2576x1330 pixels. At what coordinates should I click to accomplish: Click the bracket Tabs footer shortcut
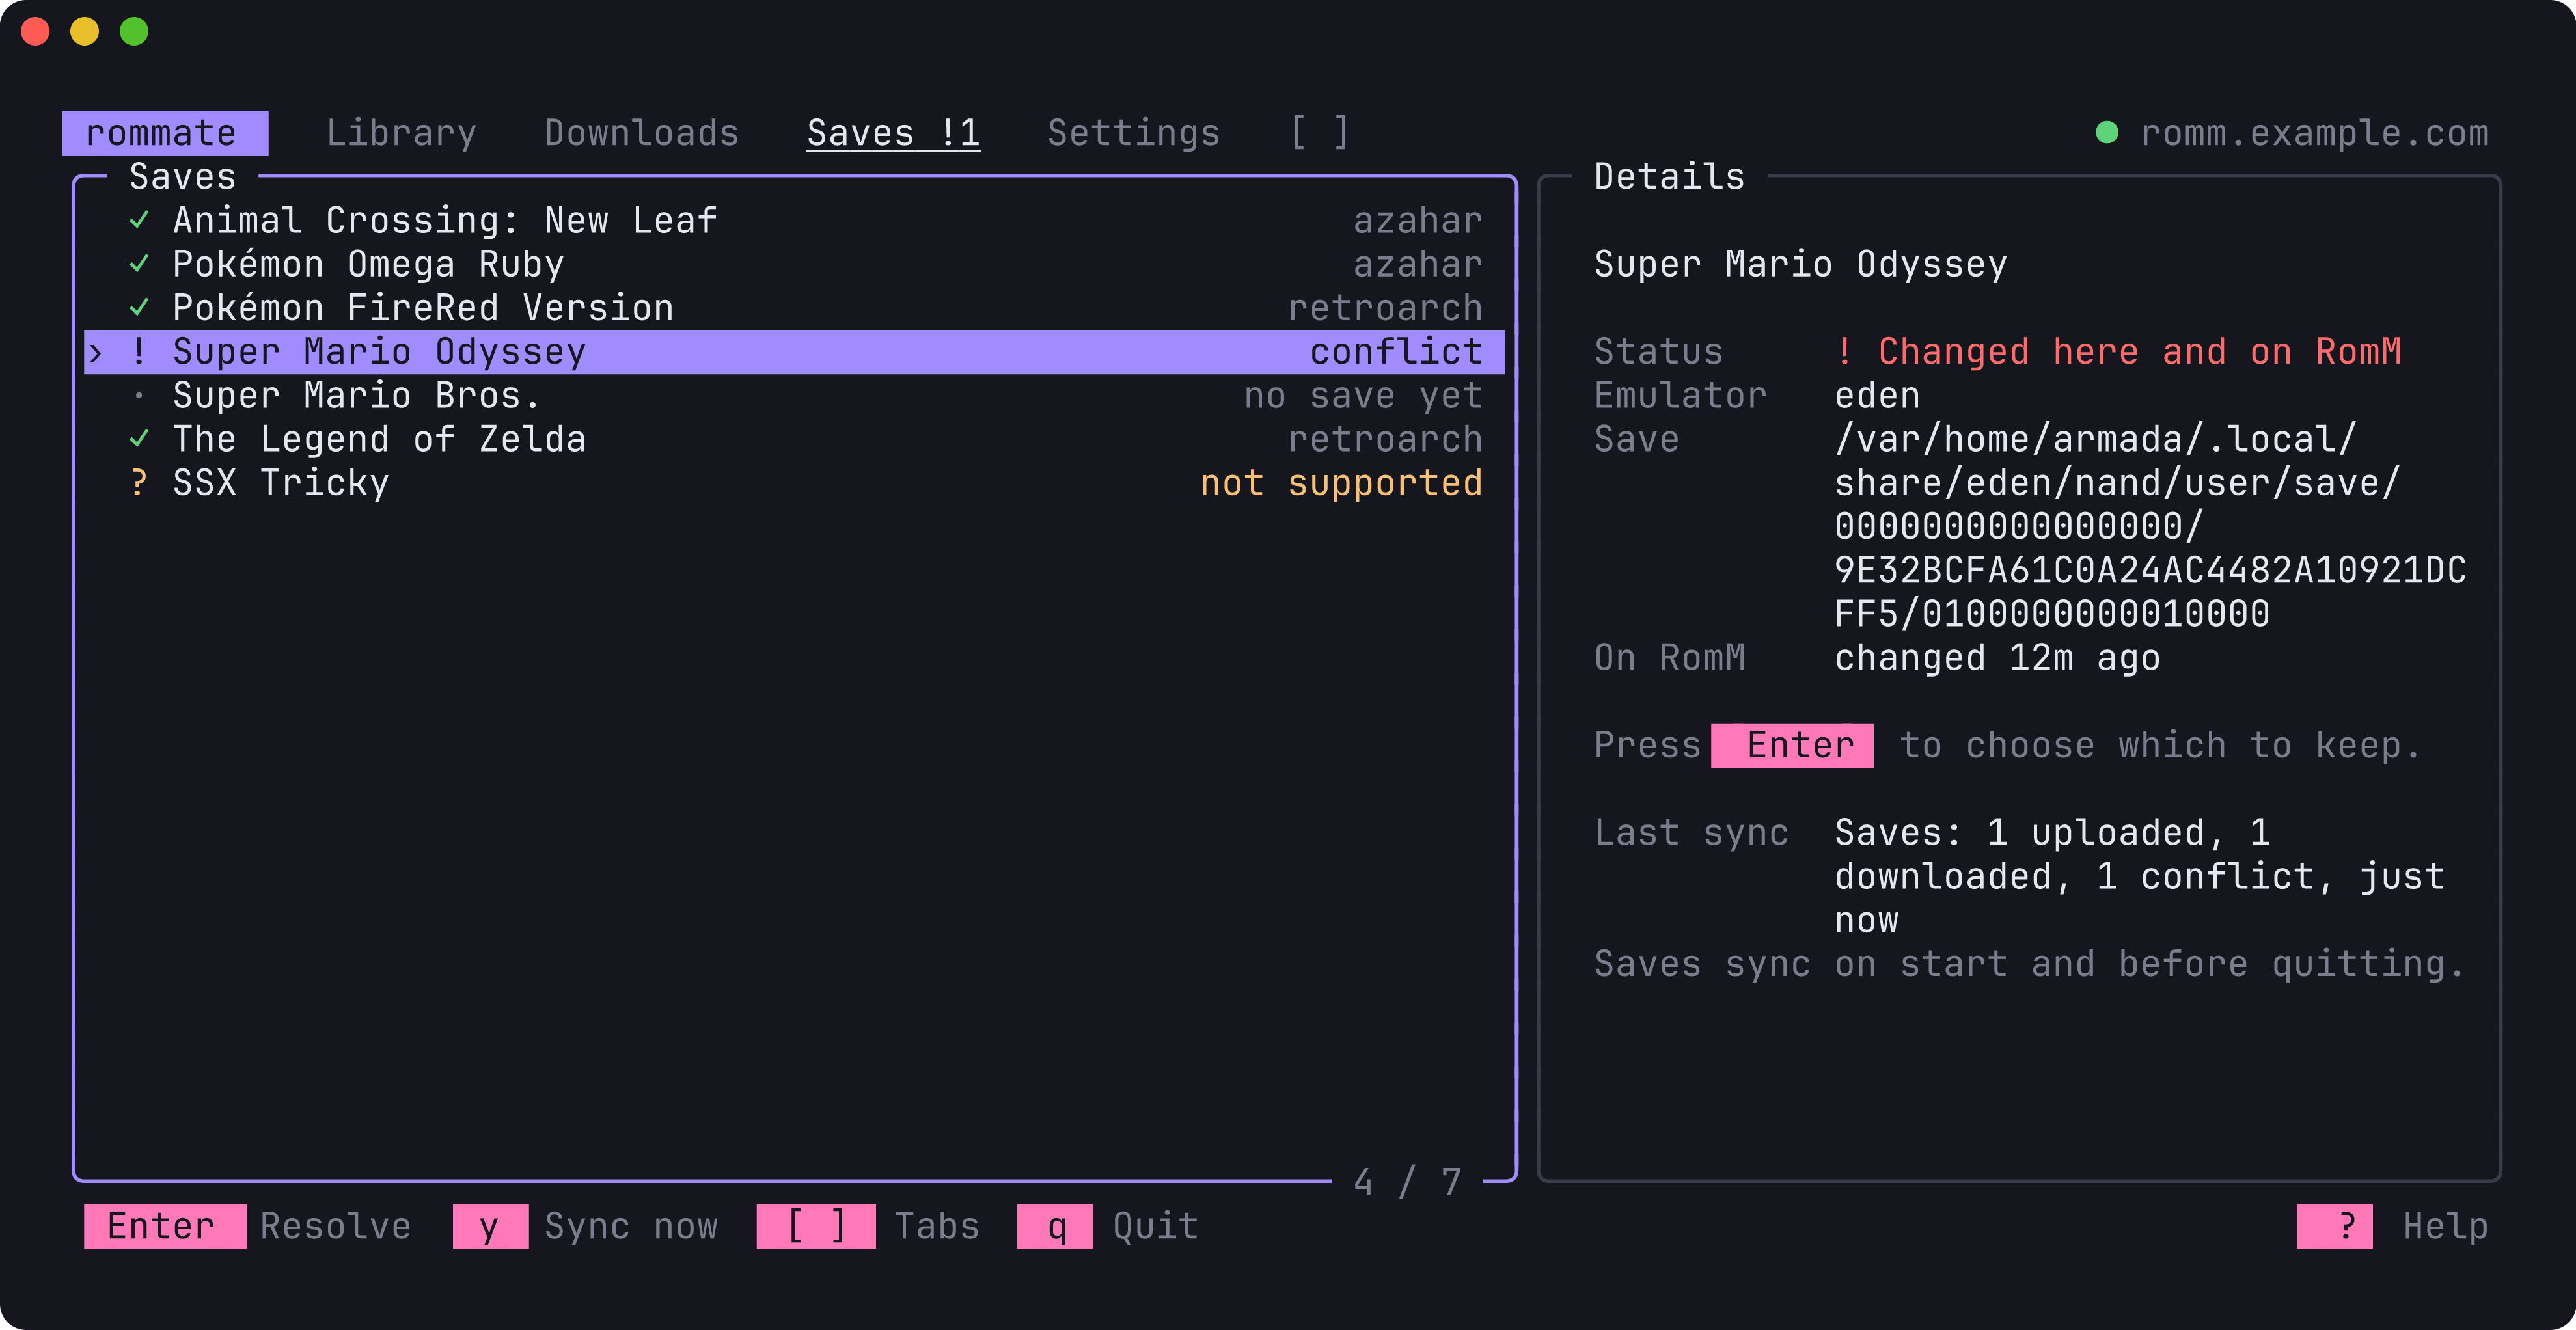click(868, 1226)
